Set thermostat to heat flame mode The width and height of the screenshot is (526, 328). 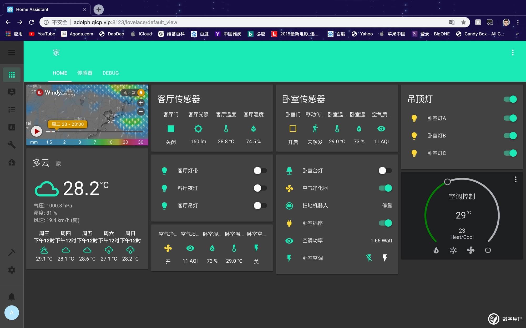pyautogui.click(x=436, y=250)
